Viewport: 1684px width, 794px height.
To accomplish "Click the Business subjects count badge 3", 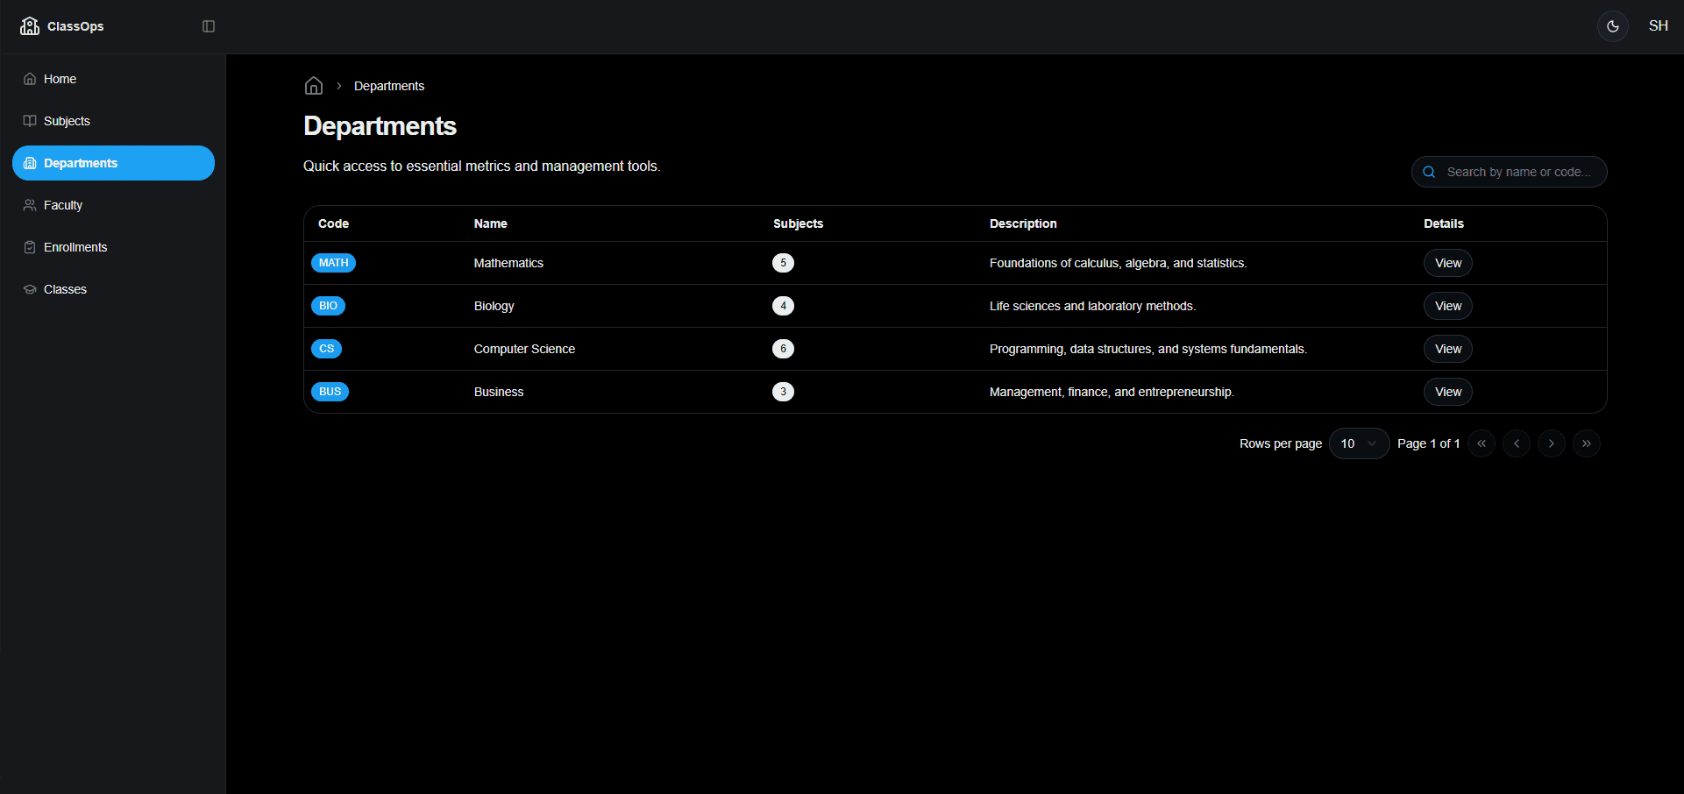I will click(x=783, y=392).
